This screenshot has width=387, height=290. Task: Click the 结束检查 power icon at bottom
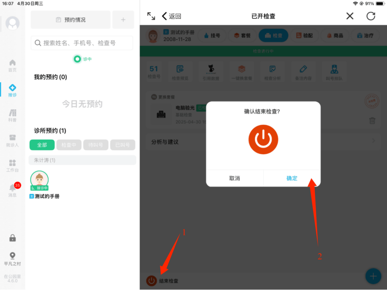pos(152,281)
